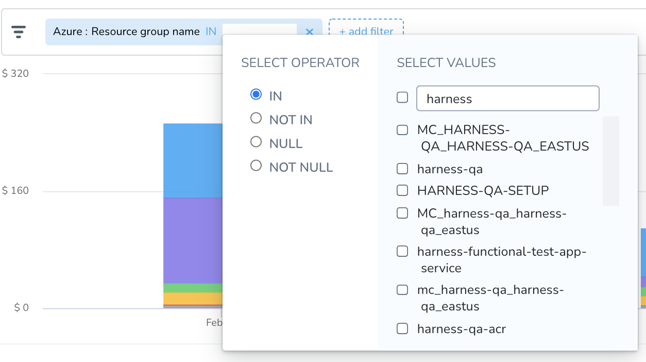This screenshot has height=362, width=646.
Task: Click the $ 320 axis label
Action: coord(15,73)
